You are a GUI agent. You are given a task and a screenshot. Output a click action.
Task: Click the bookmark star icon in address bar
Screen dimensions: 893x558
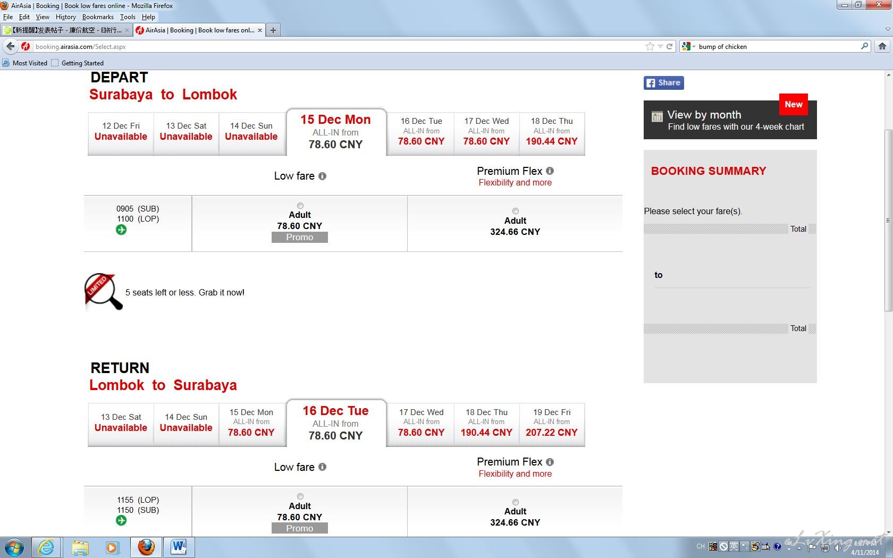pyautogui.click(x=650, y=46)
